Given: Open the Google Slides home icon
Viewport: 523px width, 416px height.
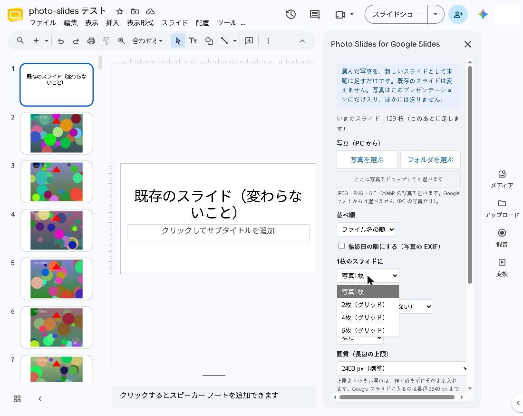Looking at the screenshot, I should click(15, 15).
